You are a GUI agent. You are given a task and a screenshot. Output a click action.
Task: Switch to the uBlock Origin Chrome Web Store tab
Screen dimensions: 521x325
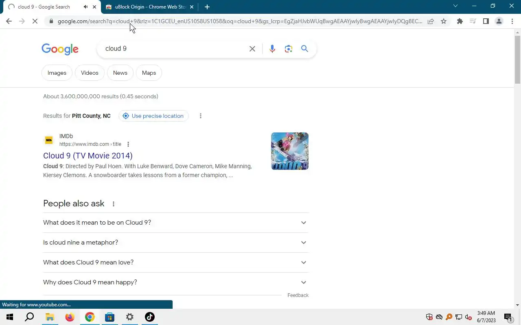coord(150,7)
